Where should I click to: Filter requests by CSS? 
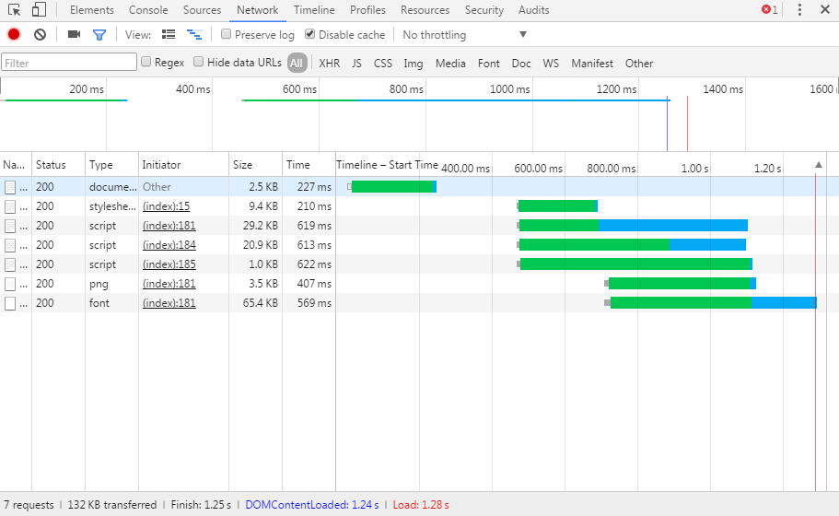pyautogui.click(x=383, y=64)
